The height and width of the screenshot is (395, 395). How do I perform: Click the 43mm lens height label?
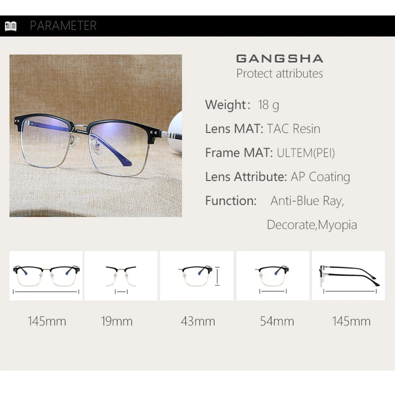click(x=198, y=321)
